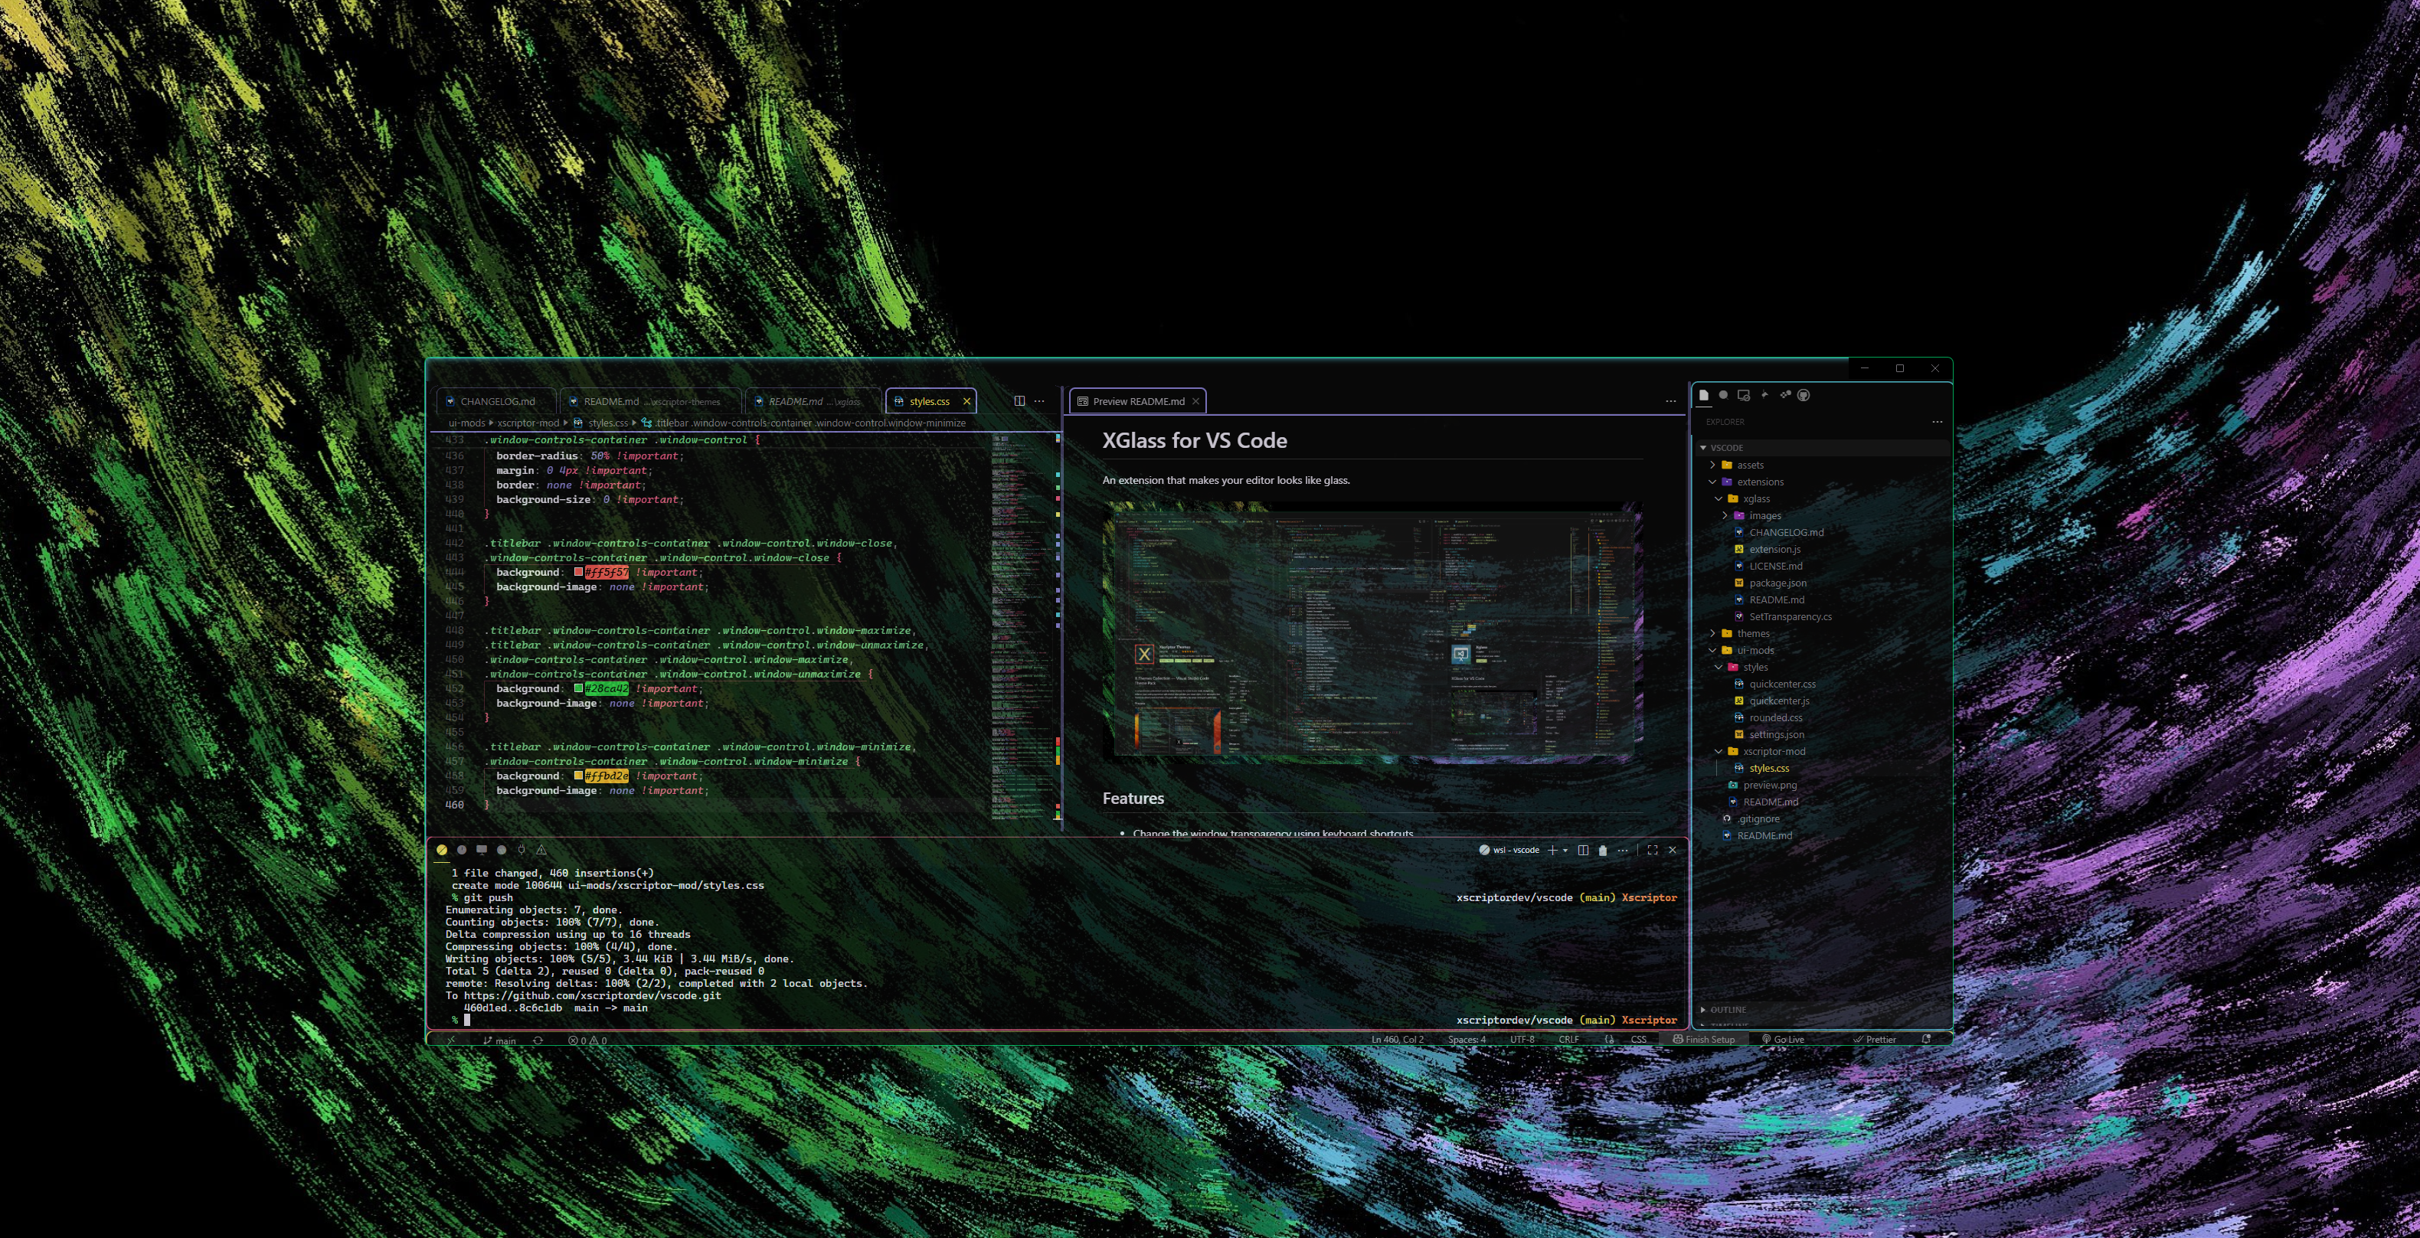Open the Extensions view
The width and height of the screenshot is (2420, 1238).
pos(1786,396)
